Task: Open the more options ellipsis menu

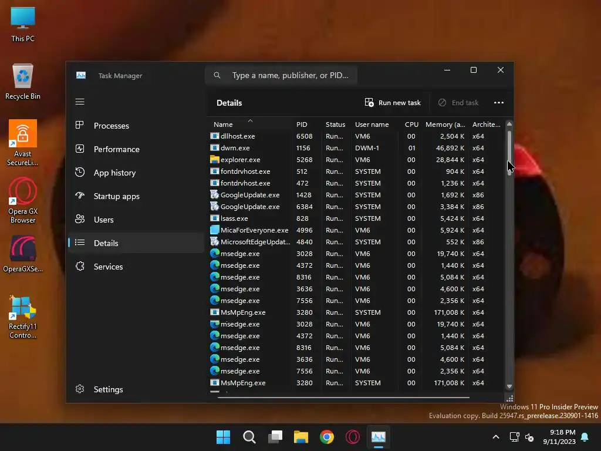Action: click(x=499, y=102)
